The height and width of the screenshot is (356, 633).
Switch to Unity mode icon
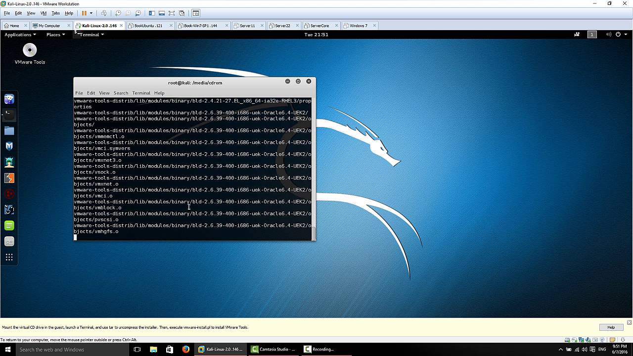(182, 13)
